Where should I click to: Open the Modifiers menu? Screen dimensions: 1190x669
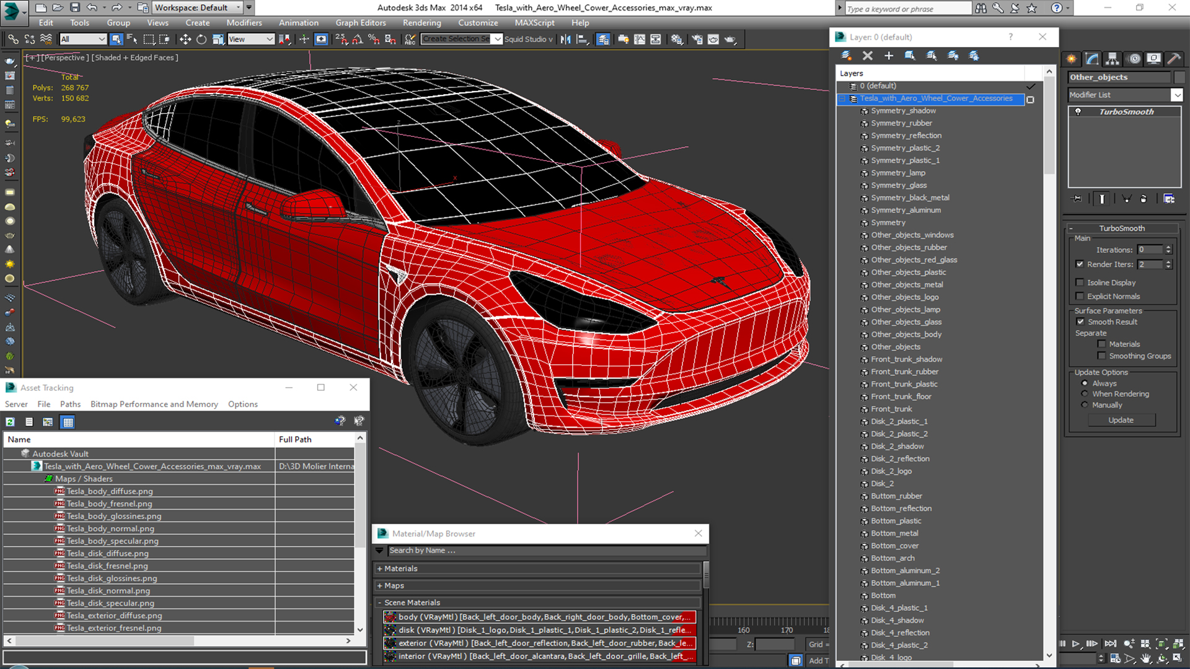pyautogui.click(x=244, y=23)
